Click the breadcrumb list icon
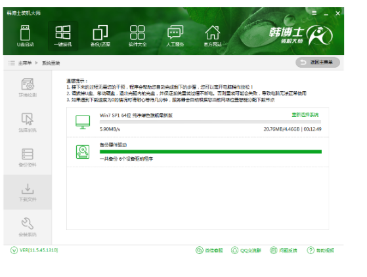367x277 pixels. coord(11,63)
